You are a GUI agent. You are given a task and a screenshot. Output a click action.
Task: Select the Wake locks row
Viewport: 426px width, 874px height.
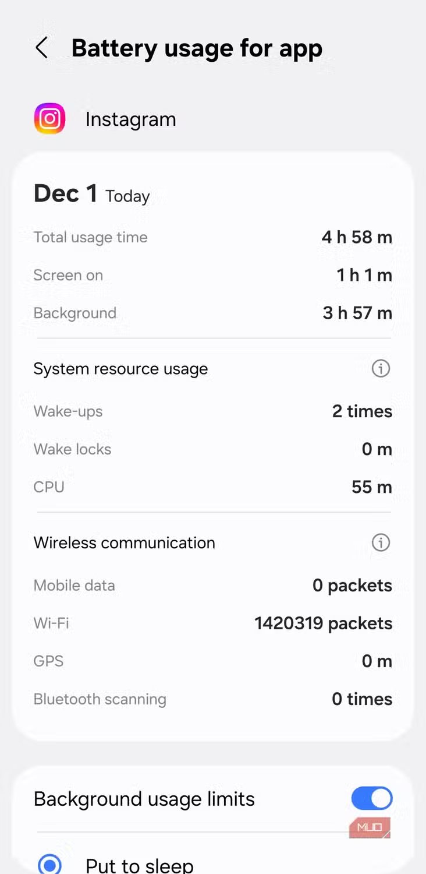click(x=212, y=449)
